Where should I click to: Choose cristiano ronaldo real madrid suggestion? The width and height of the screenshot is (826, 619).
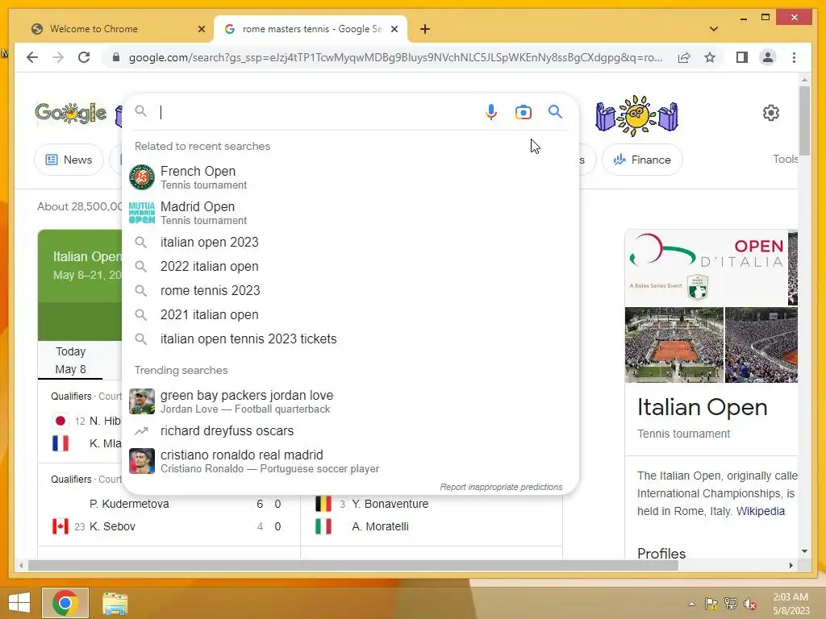(x=350, y=461)
